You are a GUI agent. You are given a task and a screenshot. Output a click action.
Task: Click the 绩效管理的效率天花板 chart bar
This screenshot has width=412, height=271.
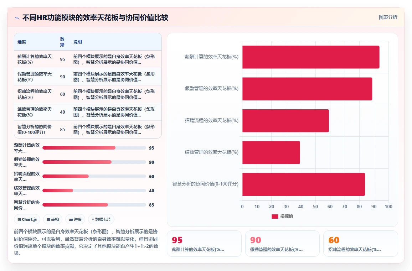point(271,152)
